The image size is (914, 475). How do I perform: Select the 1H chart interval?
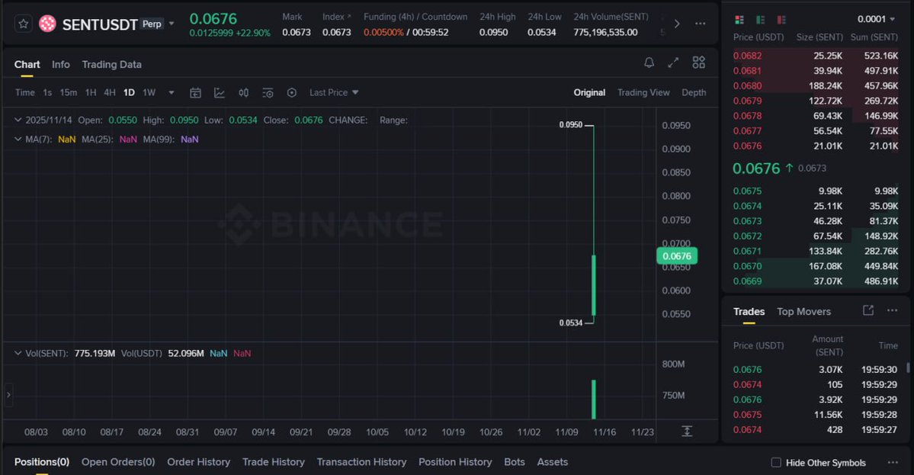click(91, 93)
